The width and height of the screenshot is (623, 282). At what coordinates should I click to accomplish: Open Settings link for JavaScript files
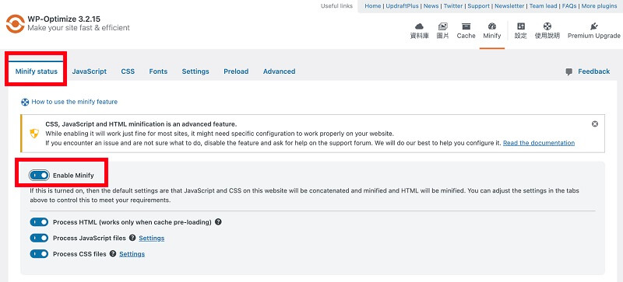pos(151,238)
